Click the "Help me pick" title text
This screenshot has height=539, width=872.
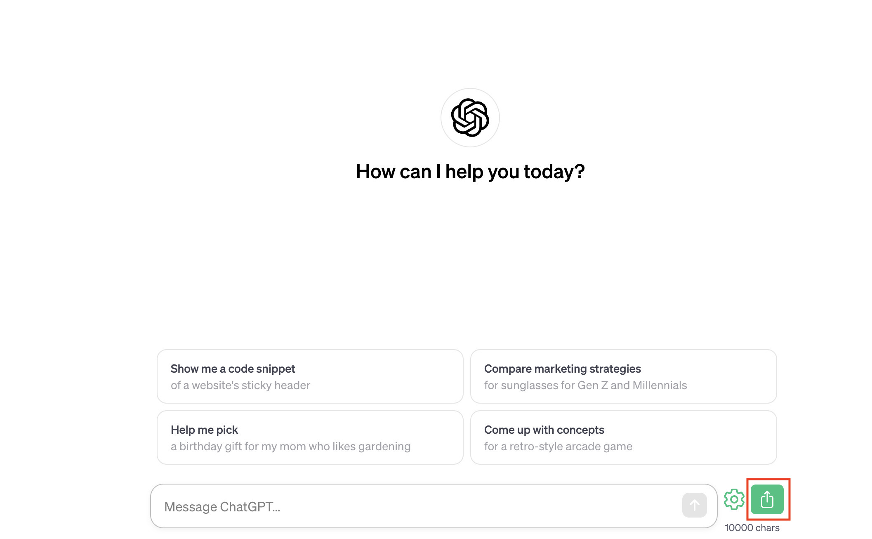tap(204, 430)
